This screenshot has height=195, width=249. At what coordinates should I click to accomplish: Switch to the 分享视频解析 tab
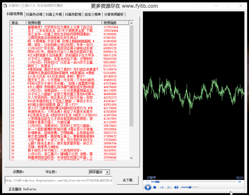pos(114,14)
